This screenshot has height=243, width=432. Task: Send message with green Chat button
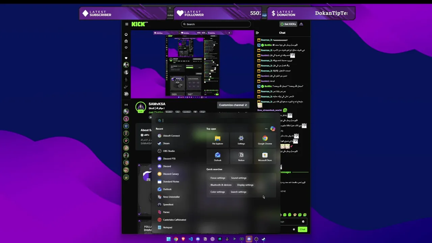[302, 230]
